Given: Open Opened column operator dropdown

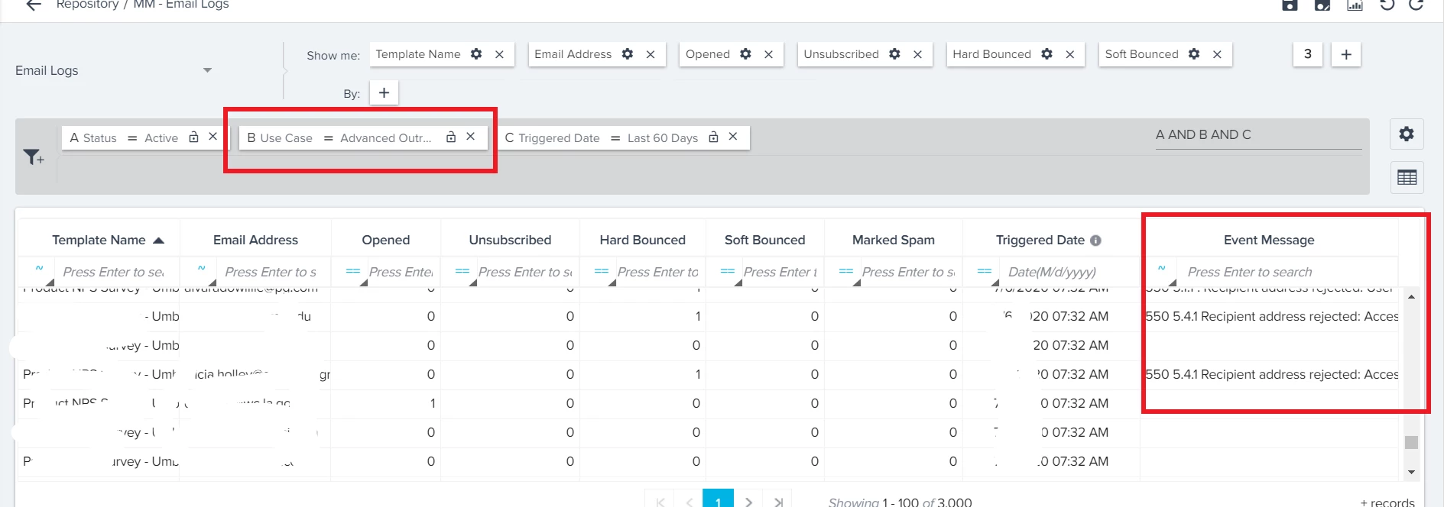Looking at the screenshot, I should 353,271.
